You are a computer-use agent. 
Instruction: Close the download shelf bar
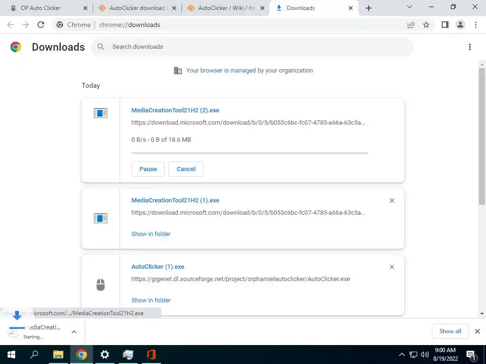477,331
